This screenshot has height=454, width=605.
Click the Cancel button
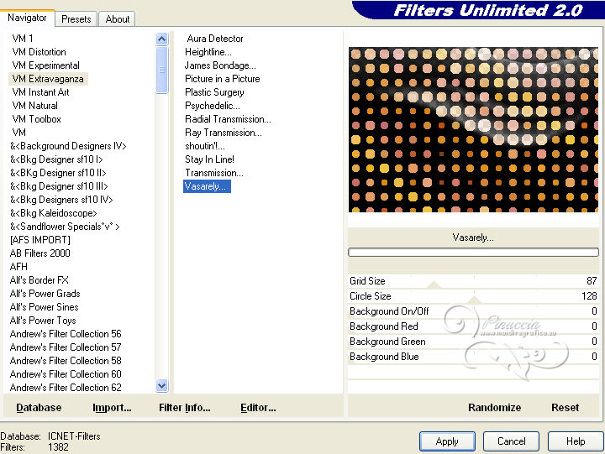(x=511, y=441)
